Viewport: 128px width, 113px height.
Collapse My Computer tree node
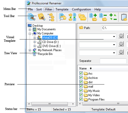point(30,34)
